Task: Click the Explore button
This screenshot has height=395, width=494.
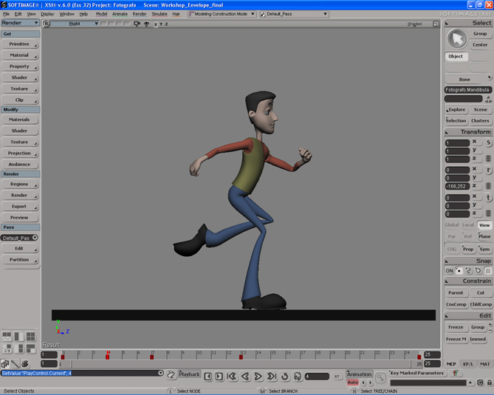Action: tap(456, 109)
